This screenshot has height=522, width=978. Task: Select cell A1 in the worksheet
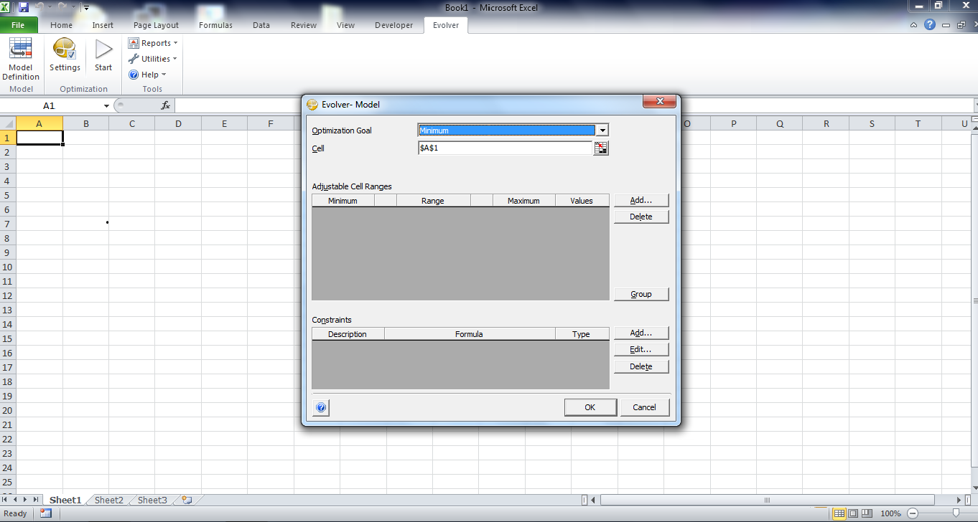tap(39, 138)
